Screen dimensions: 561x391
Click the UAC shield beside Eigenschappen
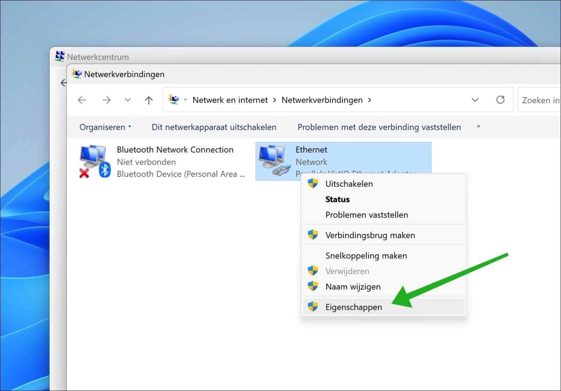pos(313,307)
